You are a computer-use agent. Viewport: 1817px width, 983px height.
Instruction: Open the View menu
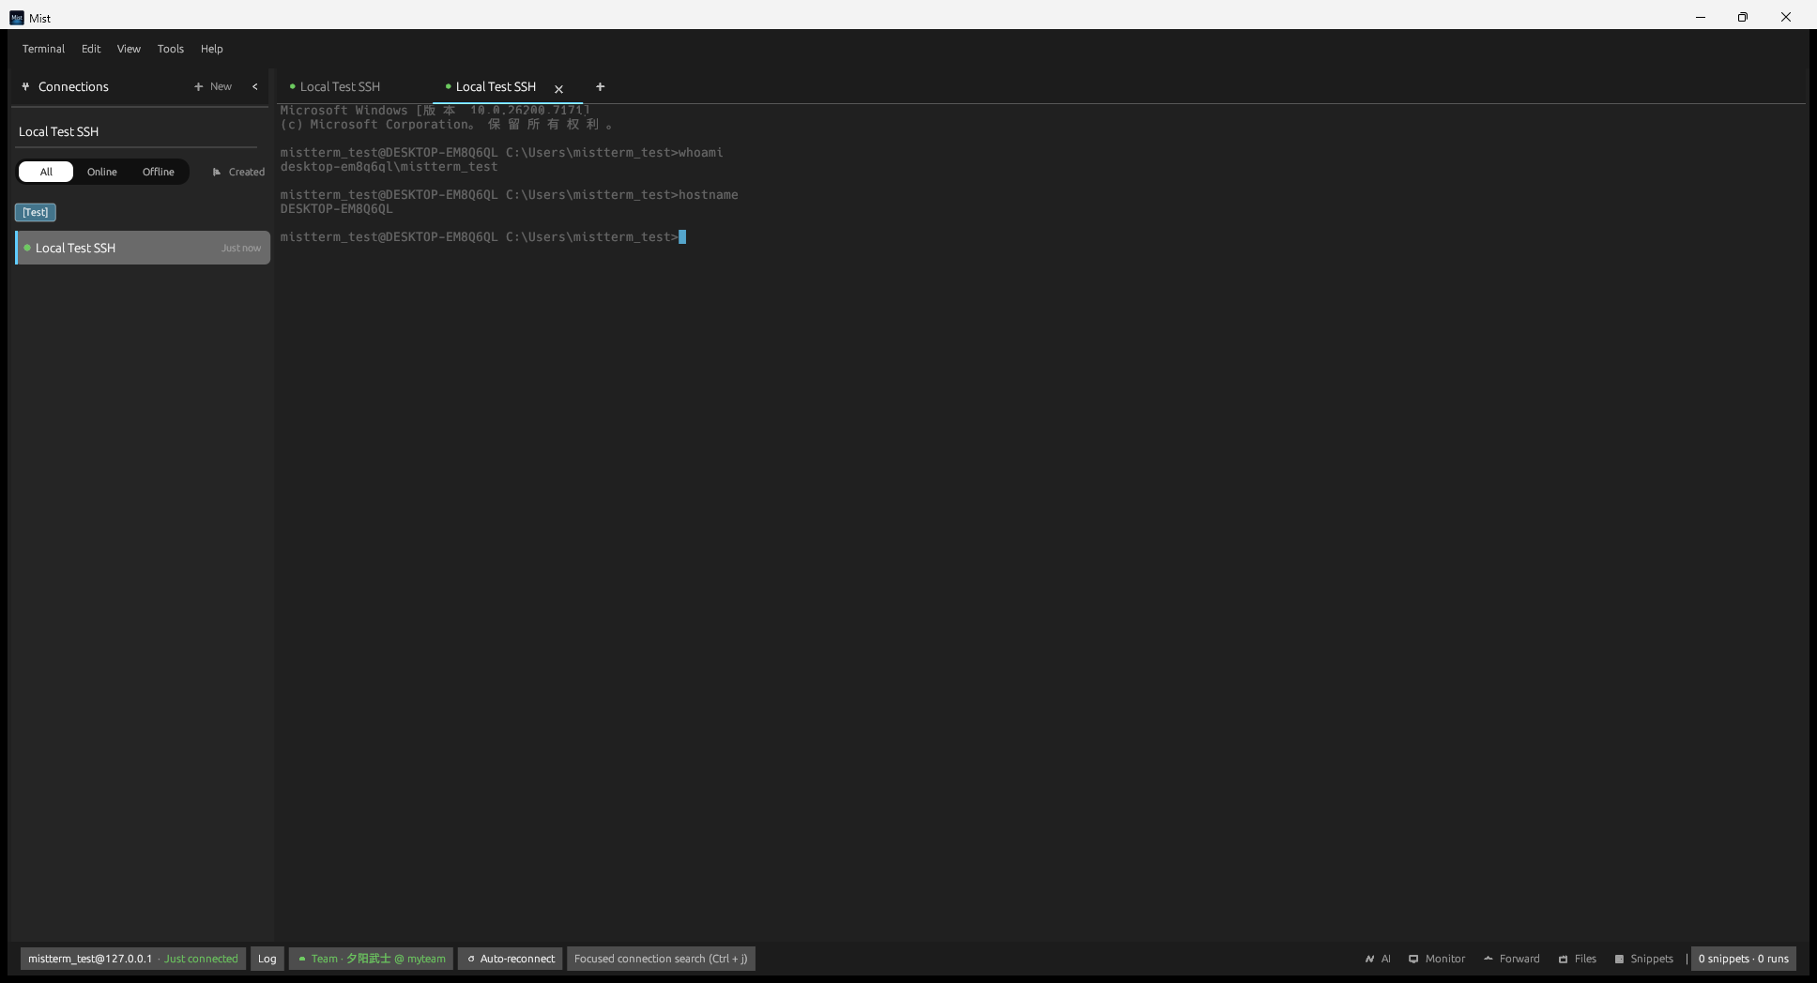(x=129, y=49)
